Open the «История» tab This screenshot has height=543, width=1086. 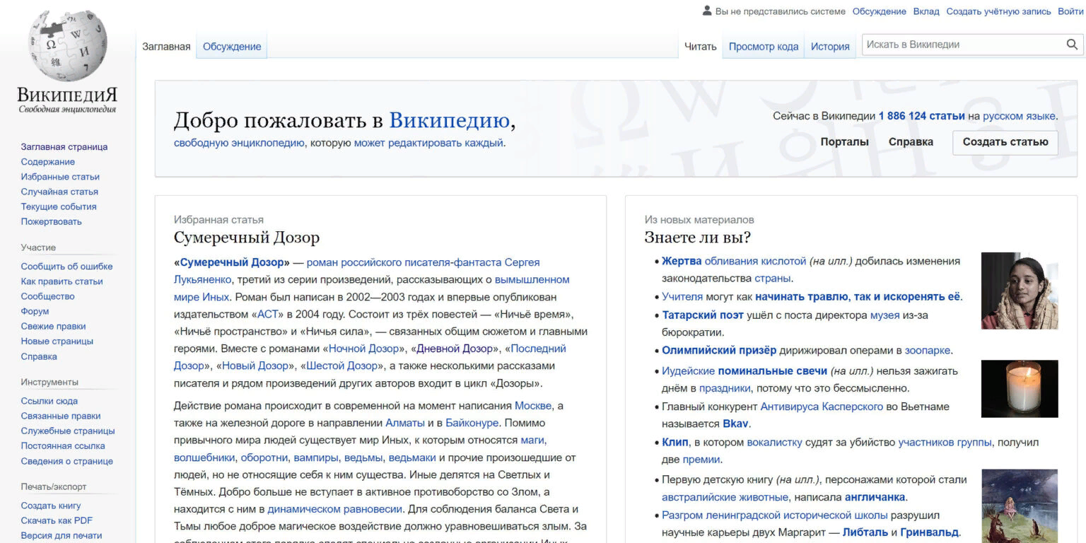[x=830, y=47]
